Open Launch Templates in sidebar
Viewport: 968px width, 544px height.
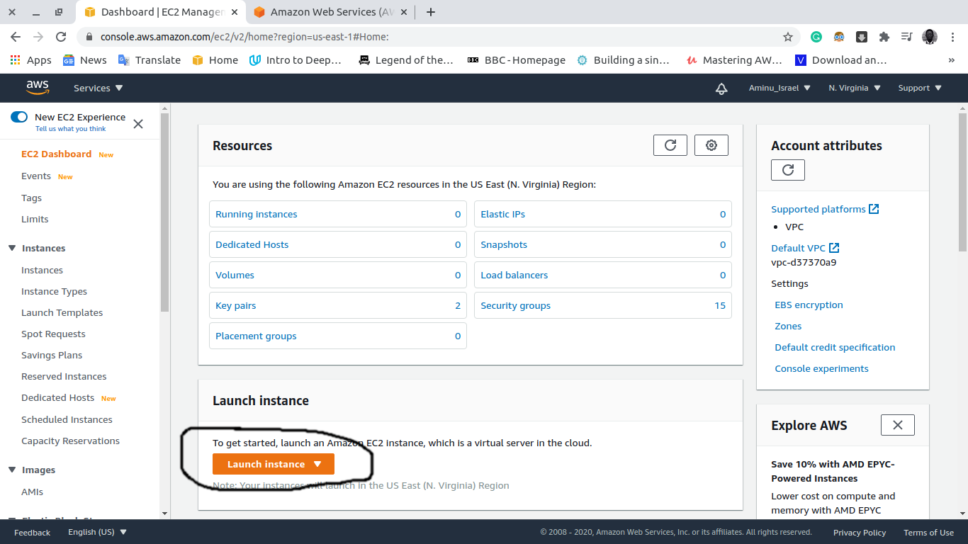click(62, 312)
